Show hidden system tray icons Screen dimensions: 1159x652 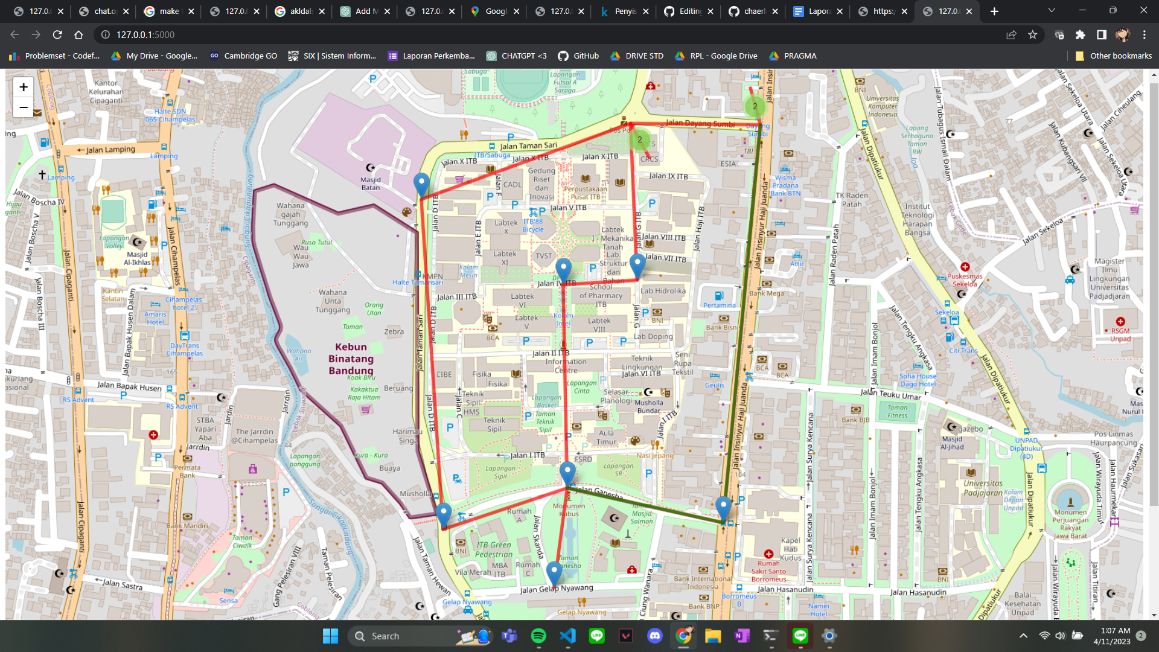point(1023,636)
